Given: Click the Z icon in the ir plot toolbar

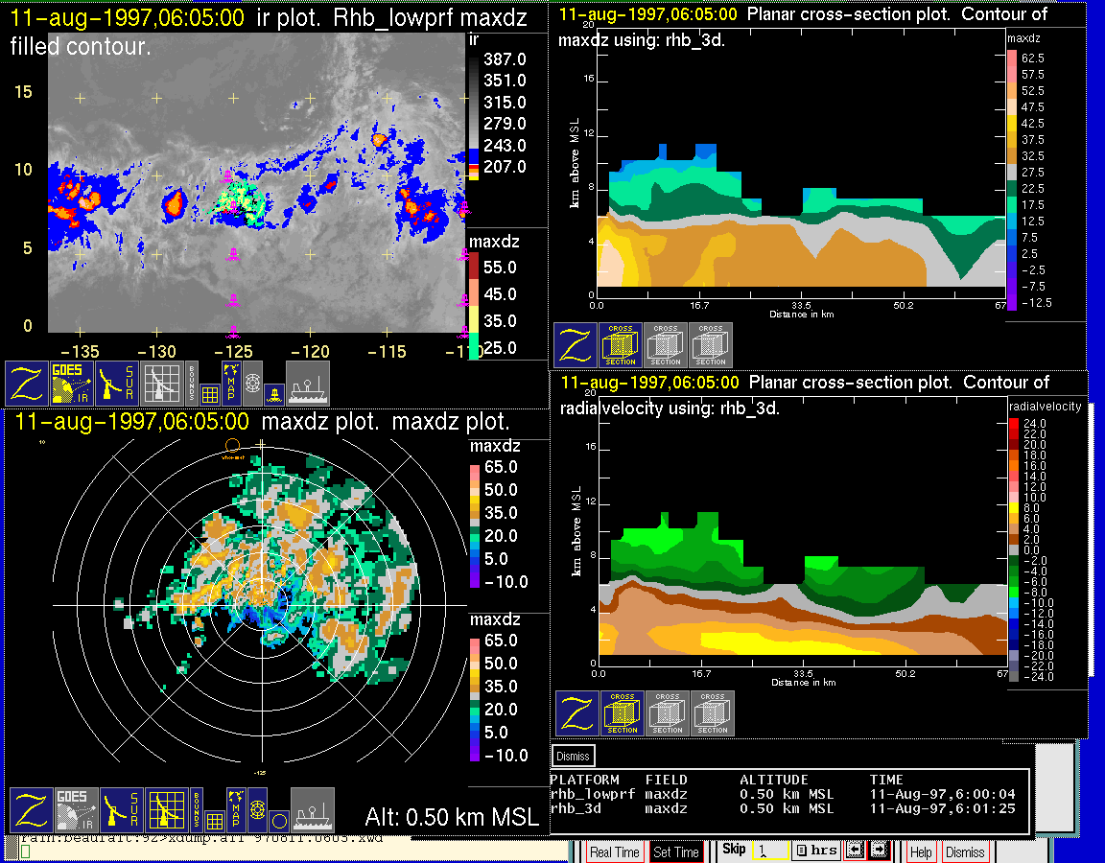Looking at the screenshot, I should pos(27,384).
